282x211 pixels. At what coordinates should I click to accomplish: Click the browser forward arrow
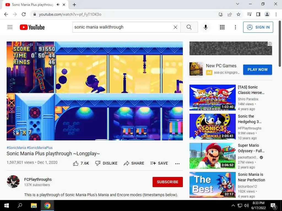point(15,14)
